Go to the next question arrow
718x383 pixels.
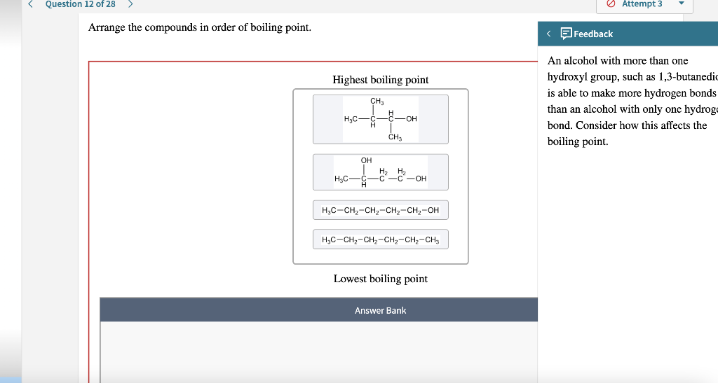click(x=130, y=4)
